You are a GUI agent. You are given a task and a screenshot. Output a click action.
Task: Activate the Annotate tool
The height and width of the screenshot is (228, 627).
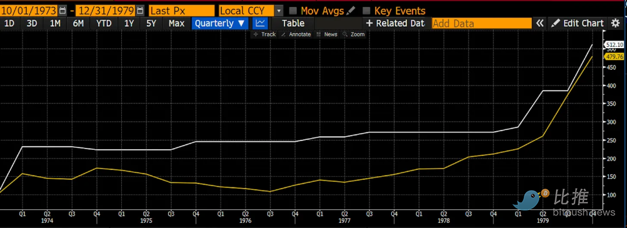[x=296, y=34]
